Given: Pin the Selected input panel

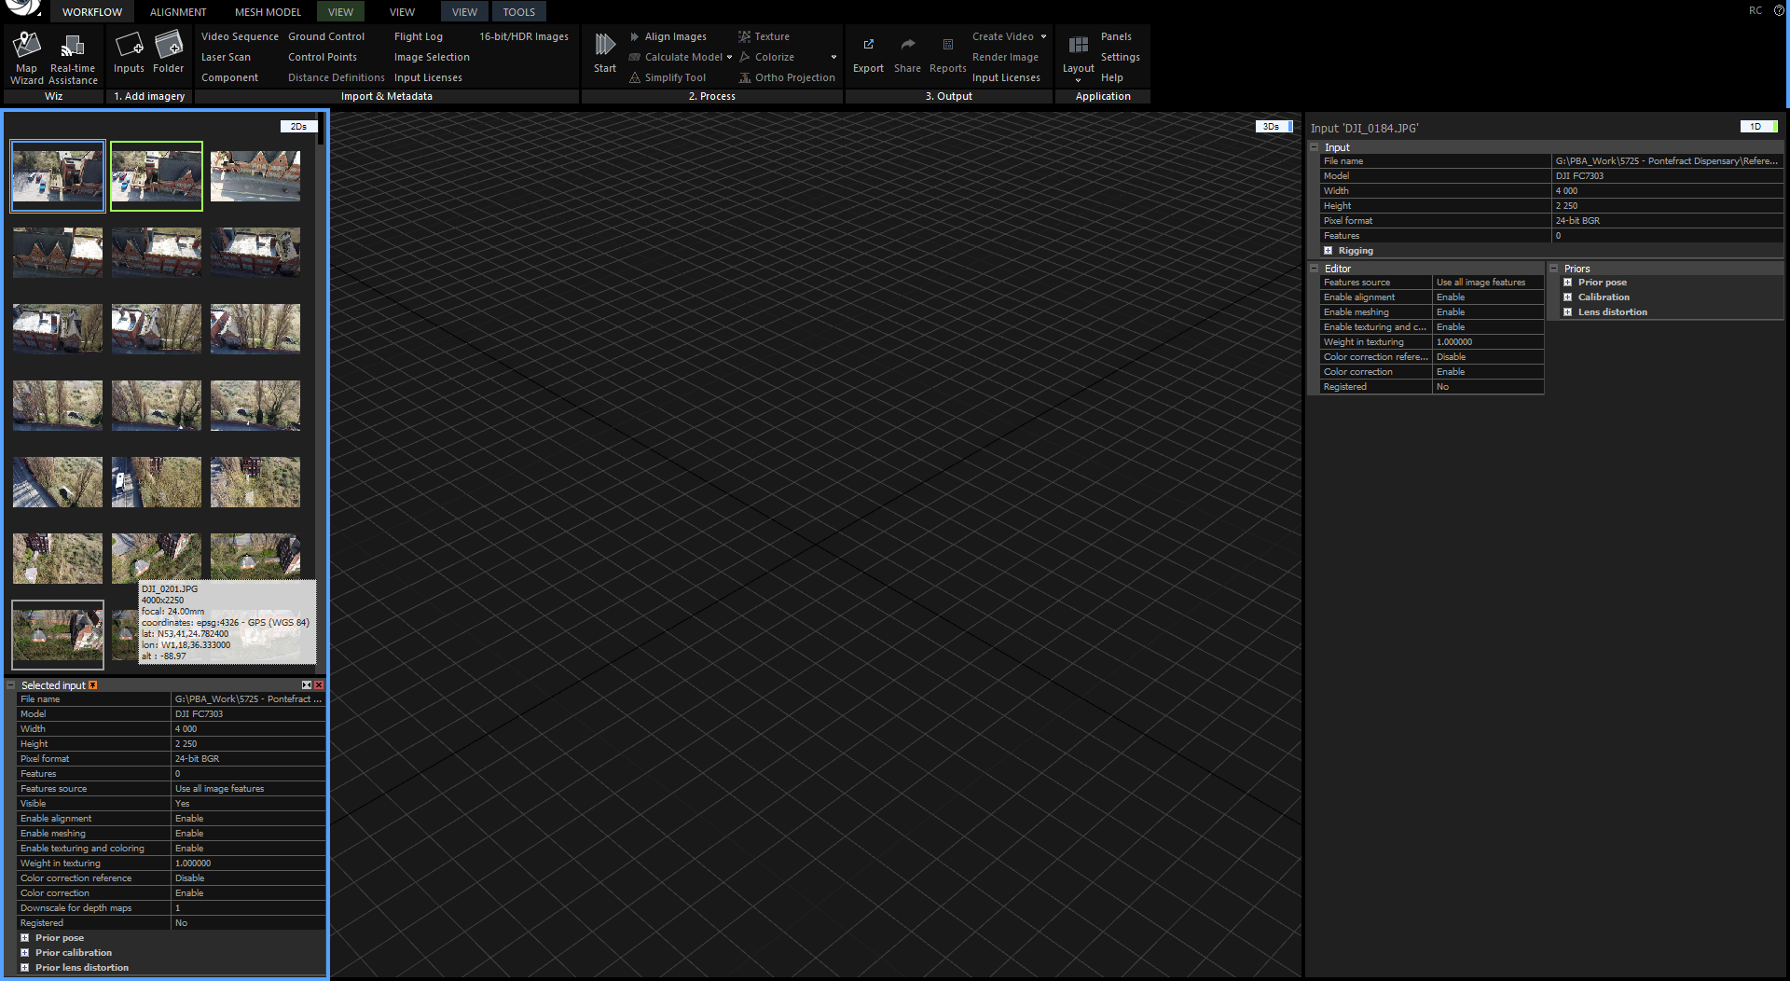Looking at the screenshot, I should [x=92, y=685].
